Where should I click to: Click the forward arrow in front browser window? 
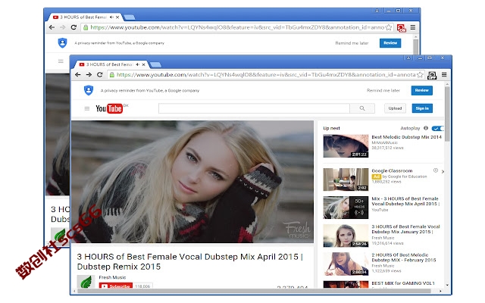pyautogui.click(x=89, y=74)
